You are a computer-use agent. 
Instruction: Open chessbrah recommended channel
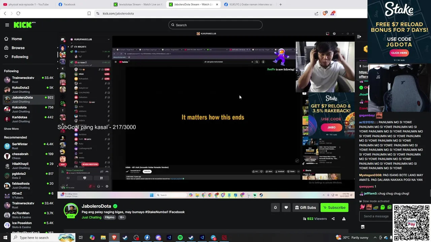(29, 156)
